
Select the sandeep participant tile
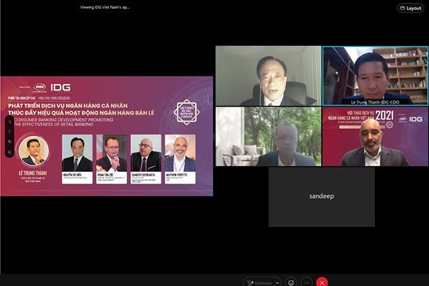click(322, 197)
